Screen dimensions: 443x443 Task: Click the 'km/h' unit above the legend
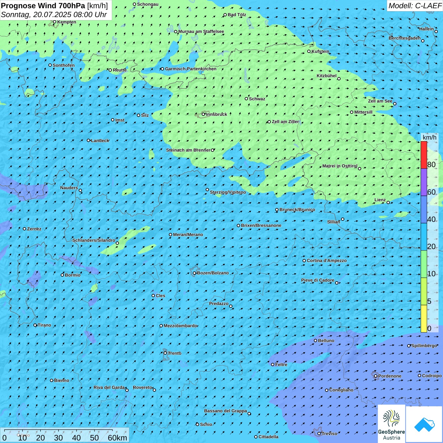click(429, 137)
